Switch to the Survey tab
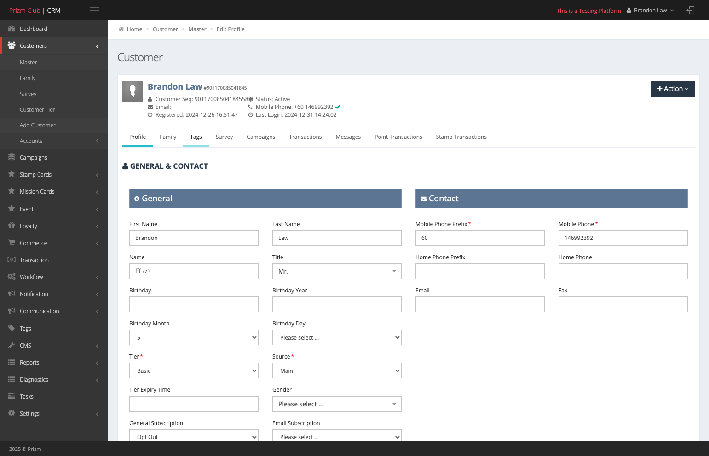 [x=224, y=137]
